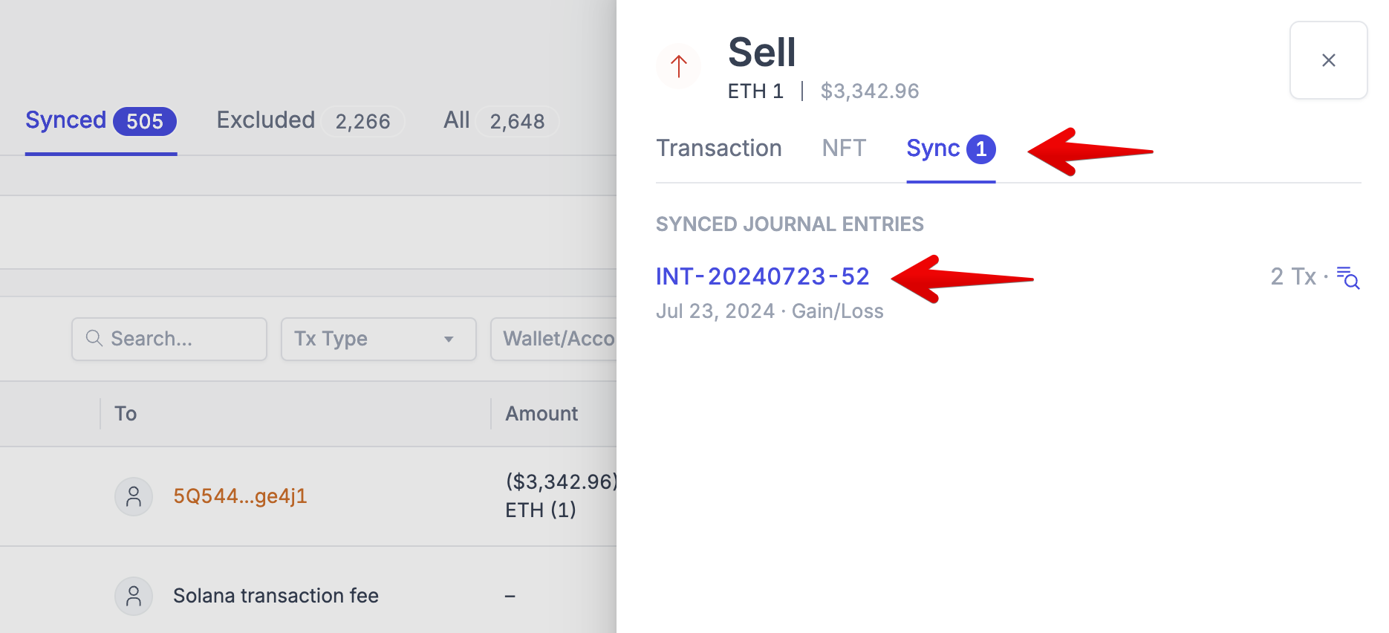
Task: Open journal entry INT-20240723-52
Action: pos(762,276)
